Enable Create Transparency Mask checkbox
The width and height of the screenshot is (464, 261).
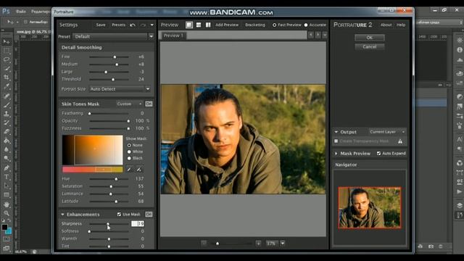click(336, 141)
